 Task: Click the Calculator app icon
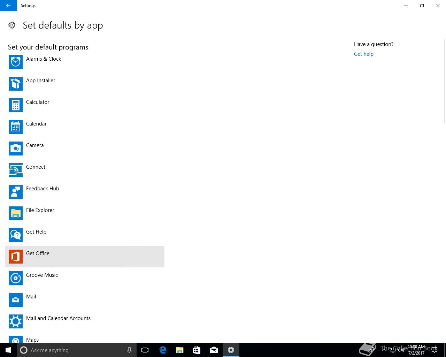point(16,105)
